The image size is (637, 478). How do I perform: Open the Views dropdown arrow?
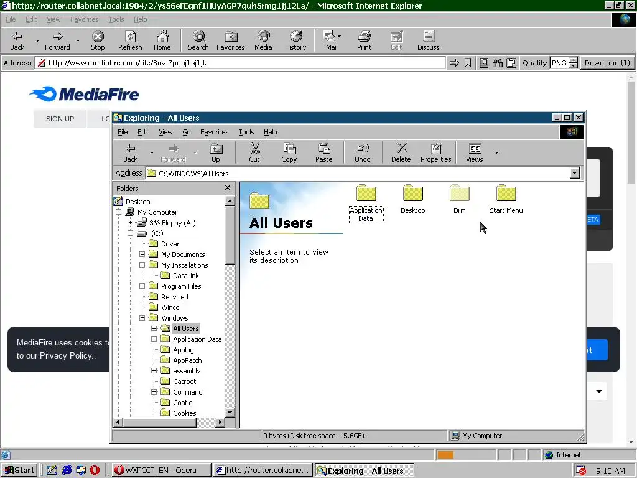pyautogui.click(x=496, y=153)
